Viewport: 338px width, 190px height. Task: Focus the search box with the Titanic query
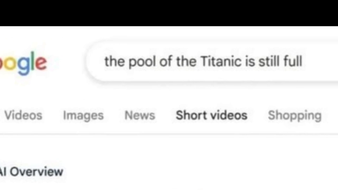pos(211,61)
